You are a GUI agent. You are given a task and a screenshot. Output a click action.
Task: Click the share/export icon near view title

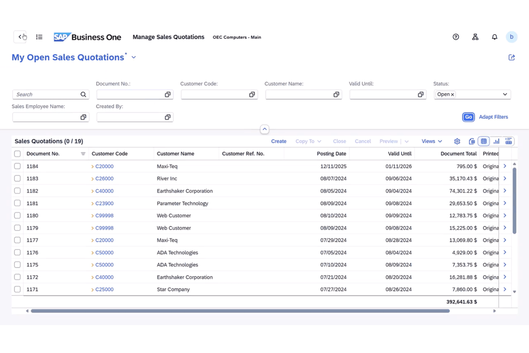click(511, 58)
